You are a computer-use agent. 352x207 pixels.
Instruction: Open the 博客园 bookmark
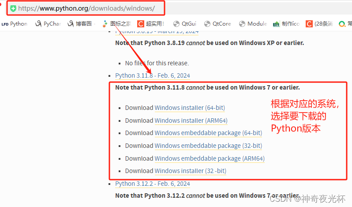(x=79, y=24)
